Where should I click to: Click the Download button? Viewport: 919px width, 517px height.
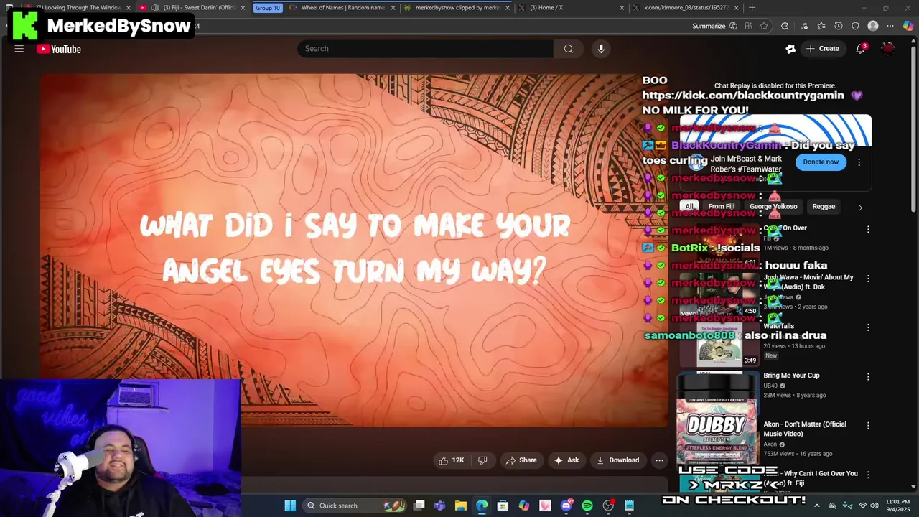[617, 460]
